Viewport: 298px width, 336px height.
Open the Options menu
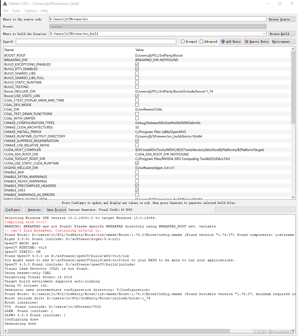coord(30,11)
